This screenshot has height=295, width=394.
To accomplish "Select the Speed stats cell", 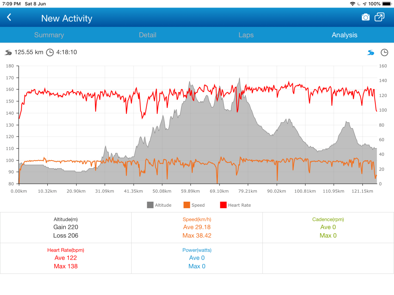I will click(197, 227).
